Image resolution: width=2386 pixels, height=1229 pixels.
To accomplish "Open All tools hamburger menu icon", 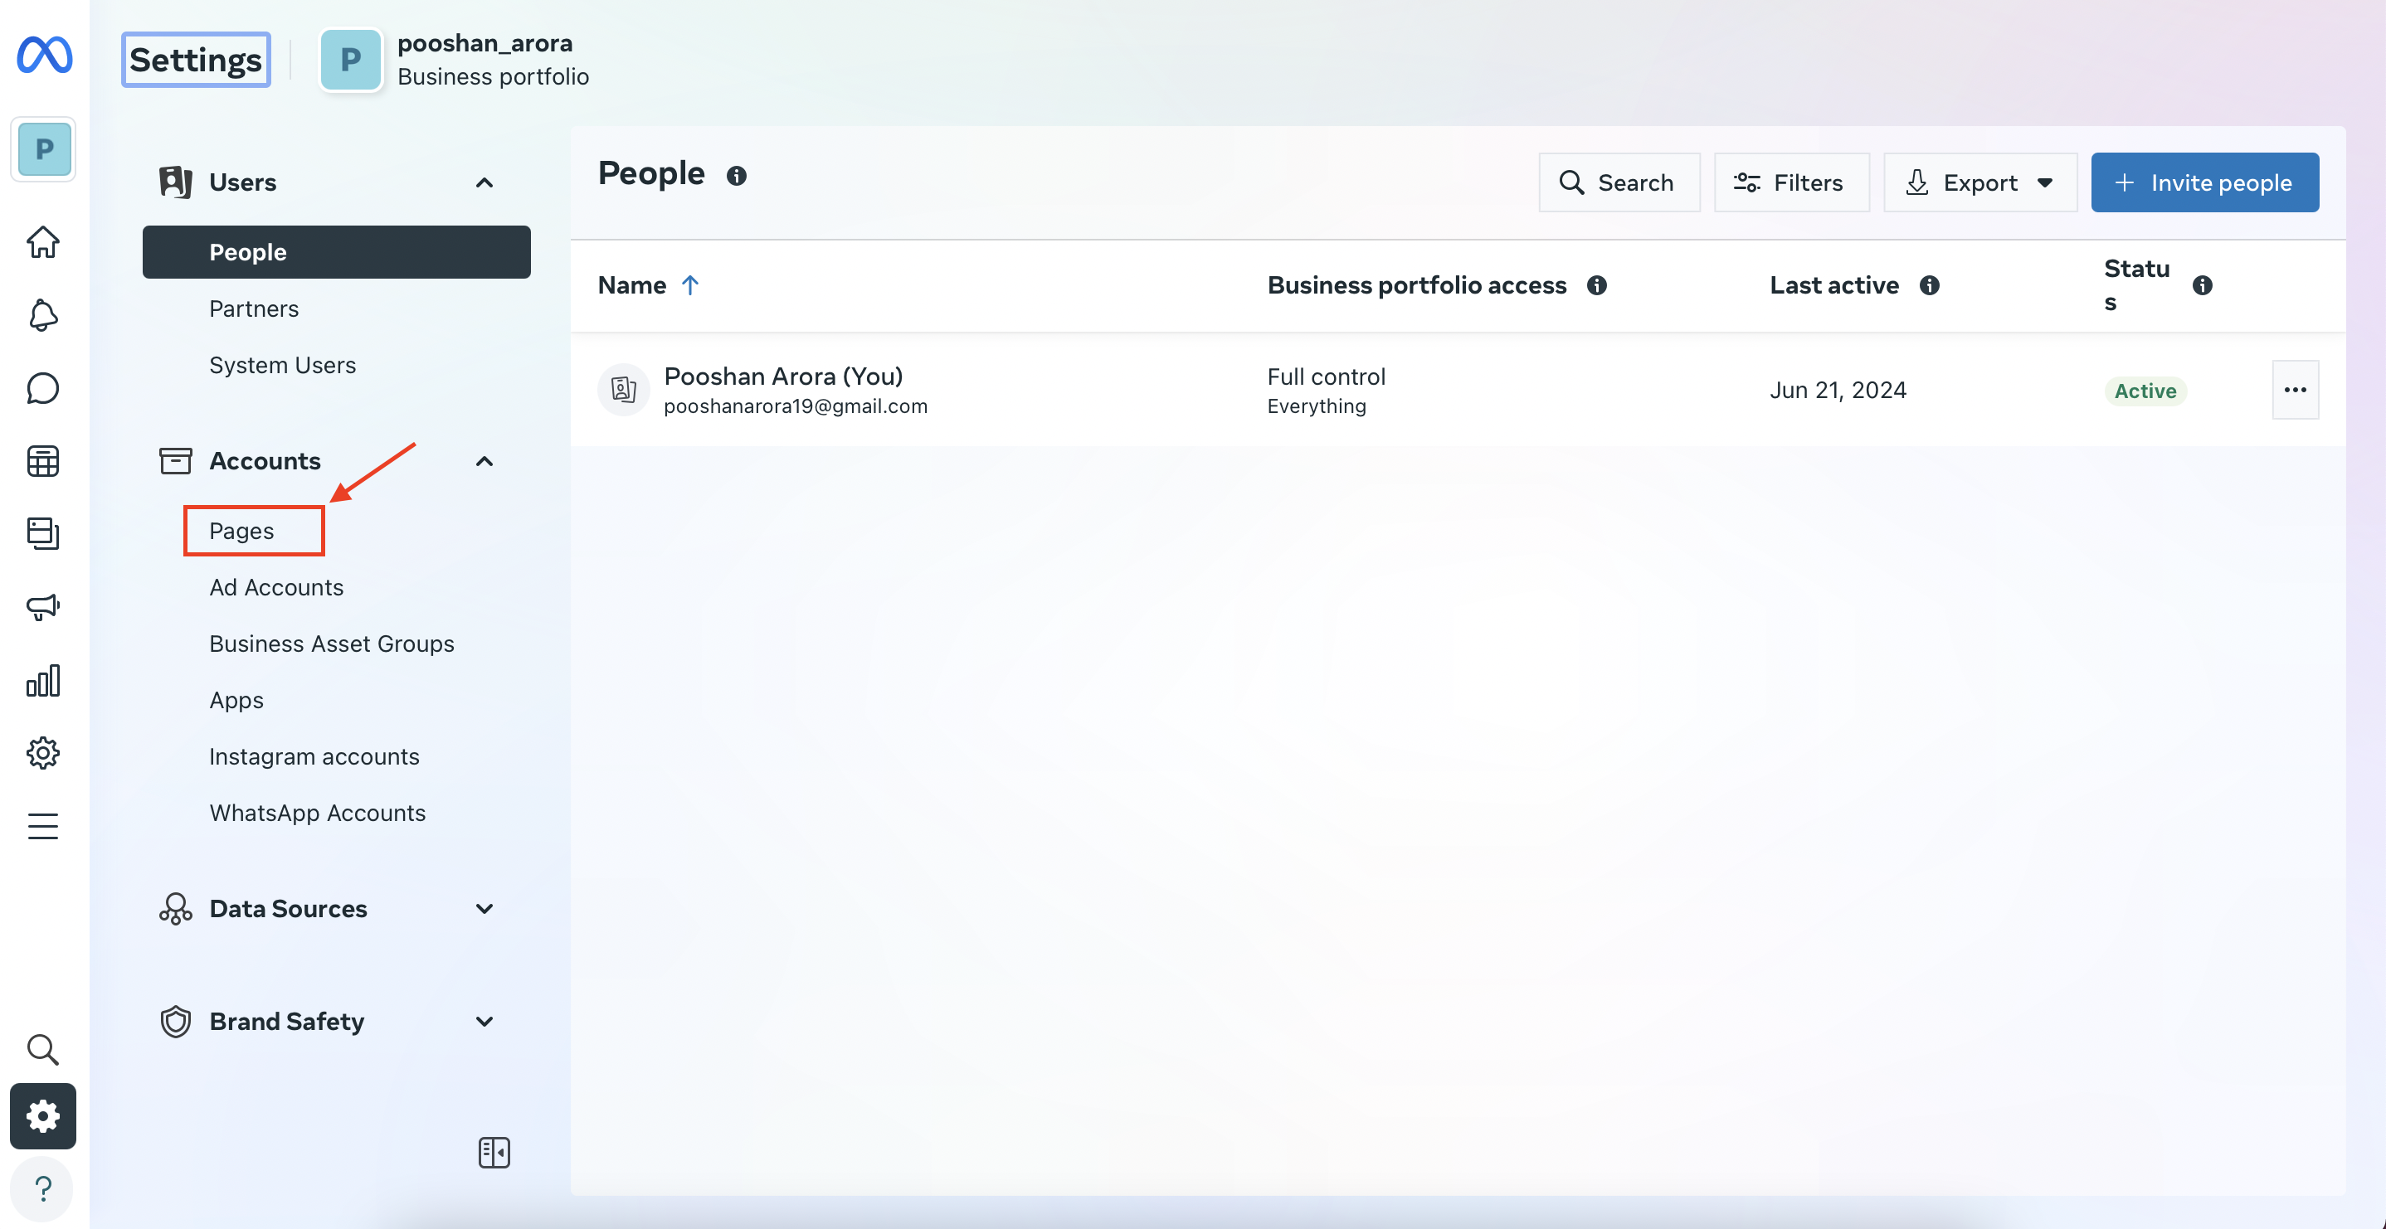I will 42,825.
